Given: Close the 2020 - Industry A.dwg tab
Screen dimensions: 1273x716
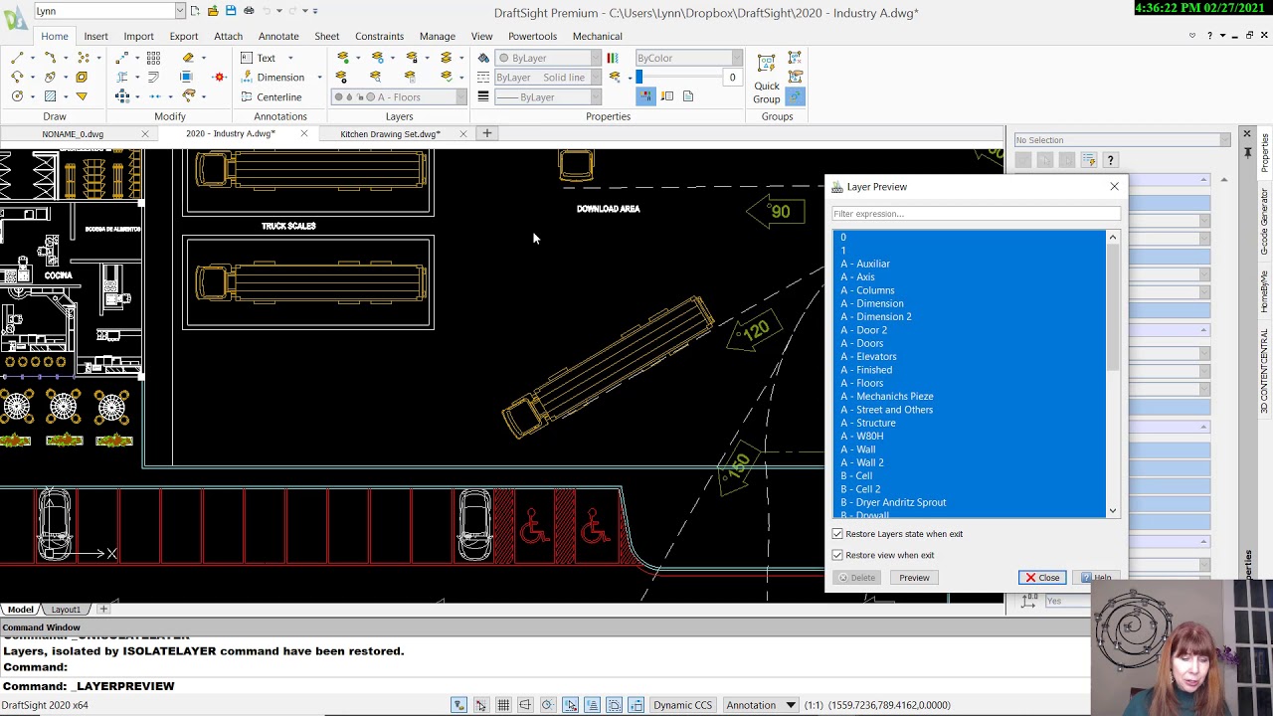Looking at the screenshot, I should [303, 134].
